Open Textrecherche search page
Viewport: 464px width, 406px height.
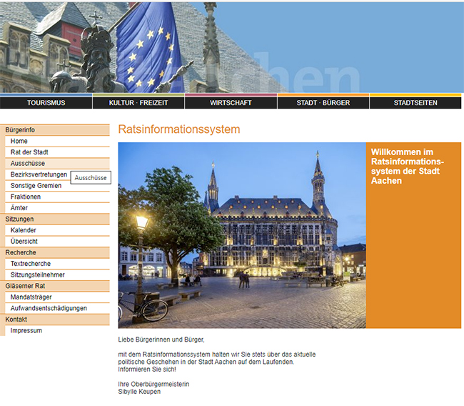click(x=31, y=264)
